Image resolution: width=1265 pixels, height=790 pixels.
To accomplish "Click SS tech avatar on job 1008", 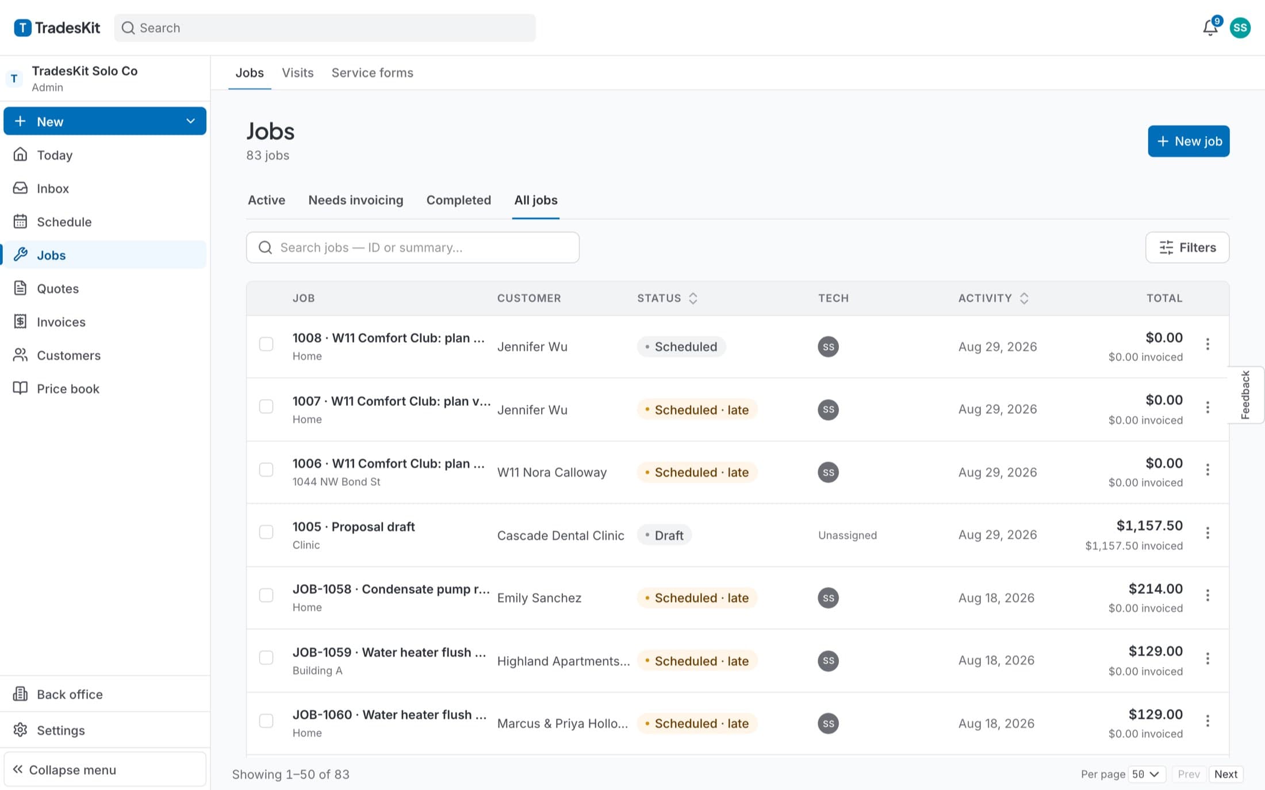I will 828,347.
